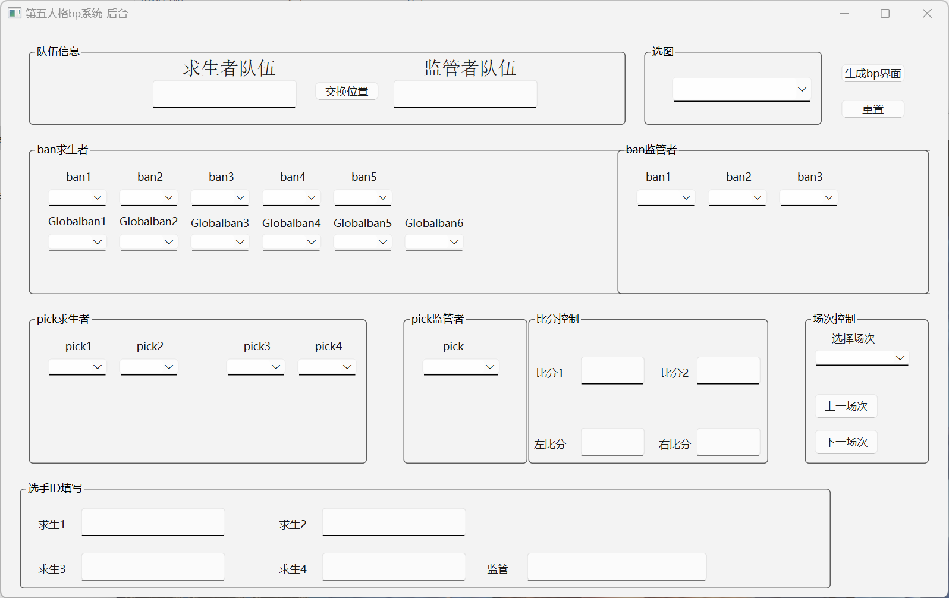Screen dimensions: 949x598
Task: Expand the Globalban3 dropdown
Action: (x=220, y=242)
